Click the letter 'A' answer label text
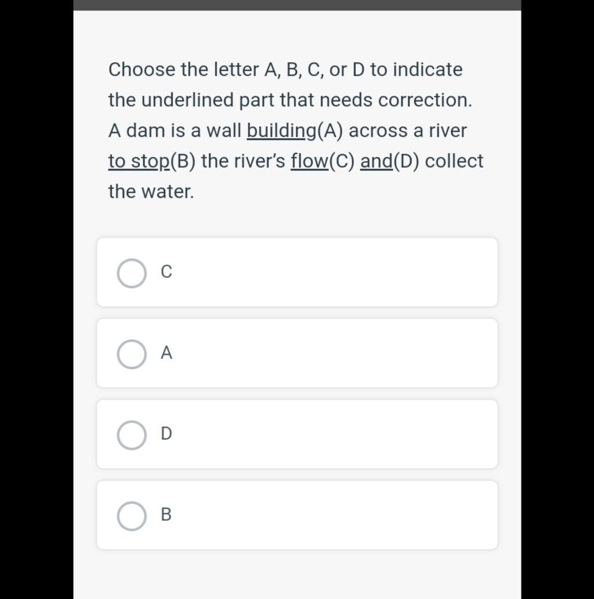The width and height of the screenshot is (594, 599). [166, 353]
